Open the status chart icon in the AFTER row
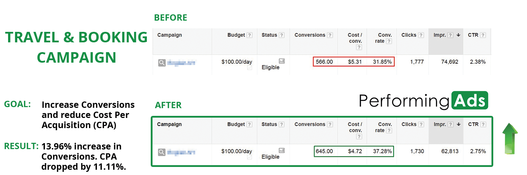527x175 pixels. [282, 150]
